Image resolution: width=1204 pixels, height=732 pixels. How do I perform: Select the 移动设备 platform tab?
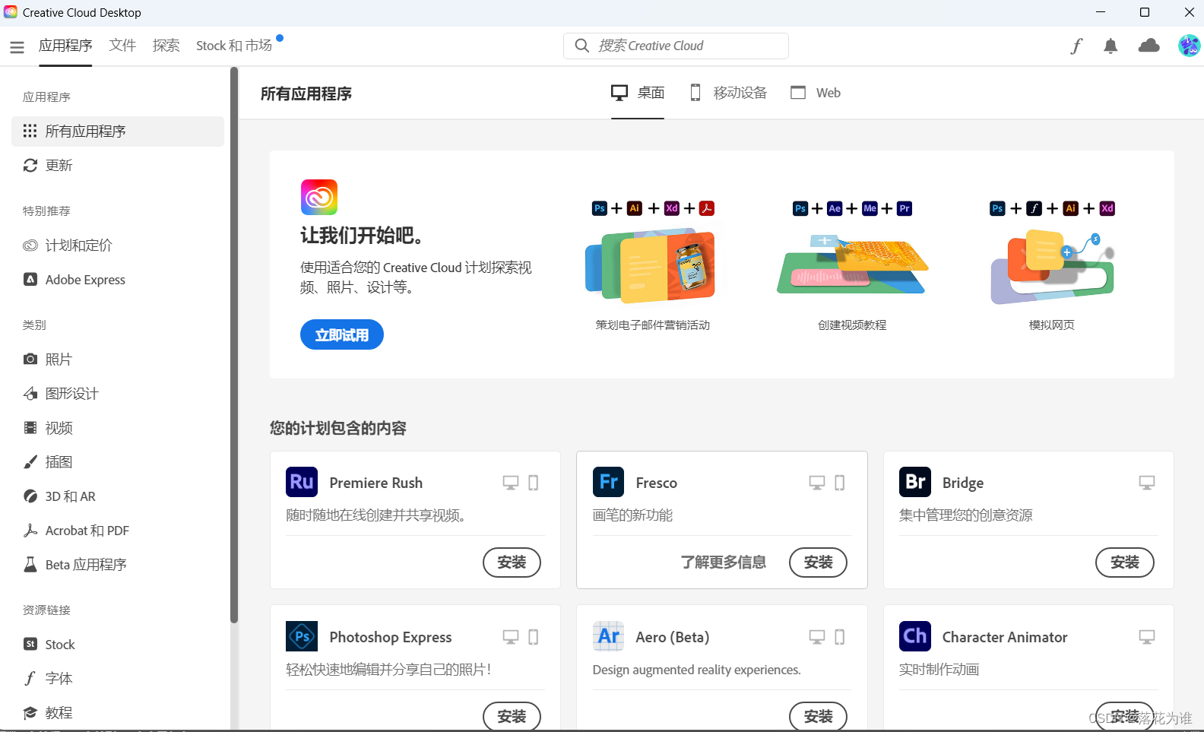(728, 93)
